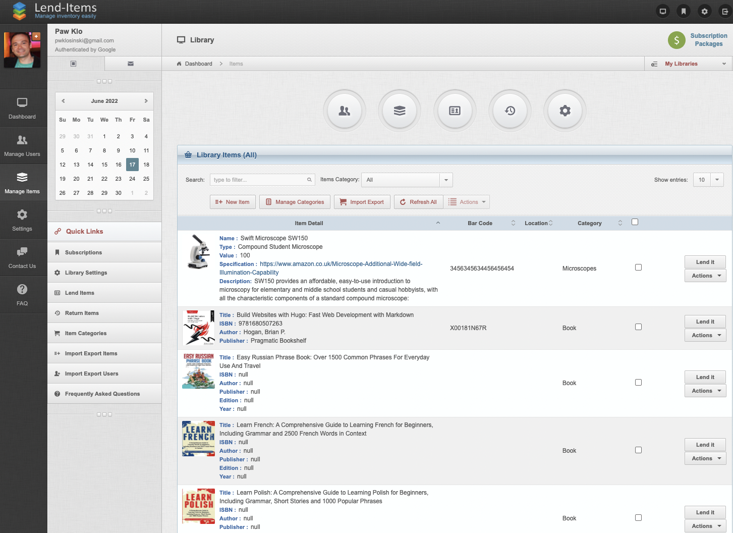Screen dimensions: 733x533
Task: Select the Learn French book checkbox
Action: point(638,450)
